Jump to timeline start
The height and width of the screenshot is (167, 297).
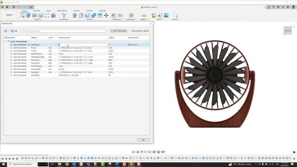click(2, 159)
